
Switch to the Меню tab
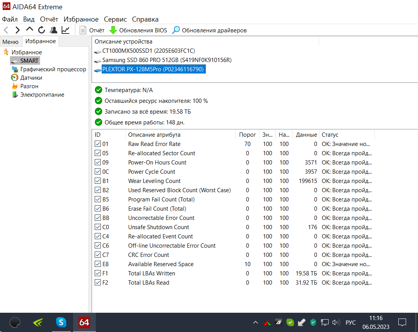[x=10, y=42]
